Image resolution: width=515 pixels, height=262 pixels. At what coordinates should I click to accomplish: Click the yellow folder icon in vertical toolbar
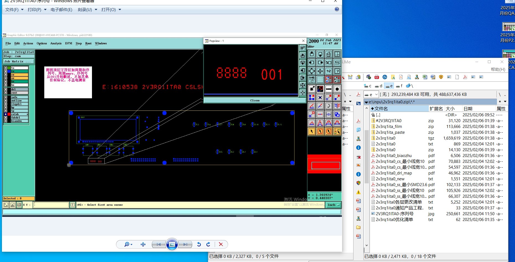point(358,227)
